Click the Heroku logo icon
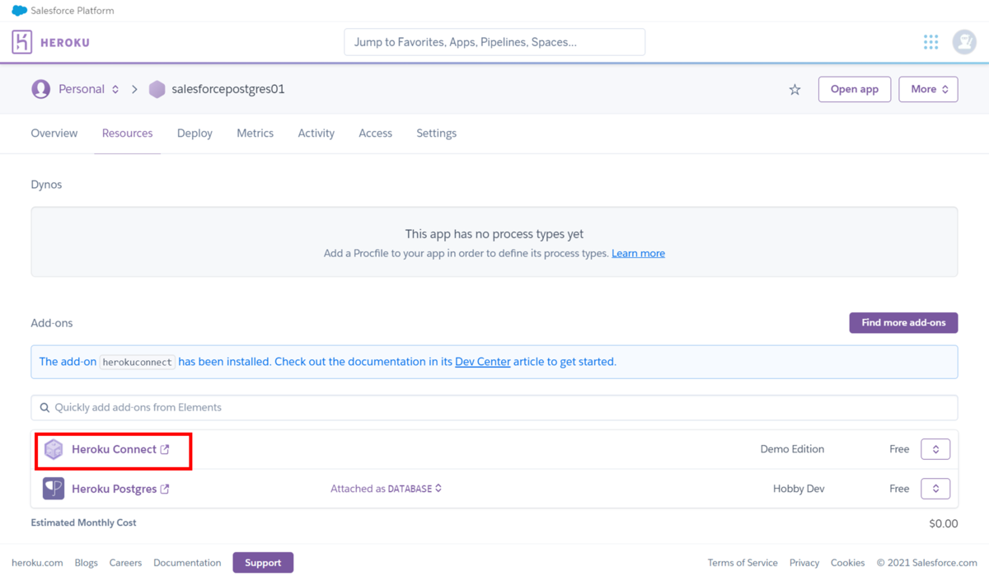 click(x=22, y=42)
